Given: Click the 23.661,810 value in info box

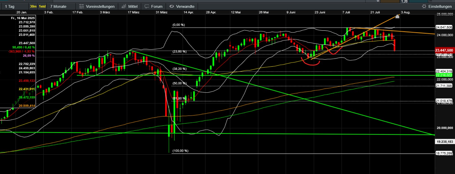Looking at the screenshot, I should tap(27, 30).
